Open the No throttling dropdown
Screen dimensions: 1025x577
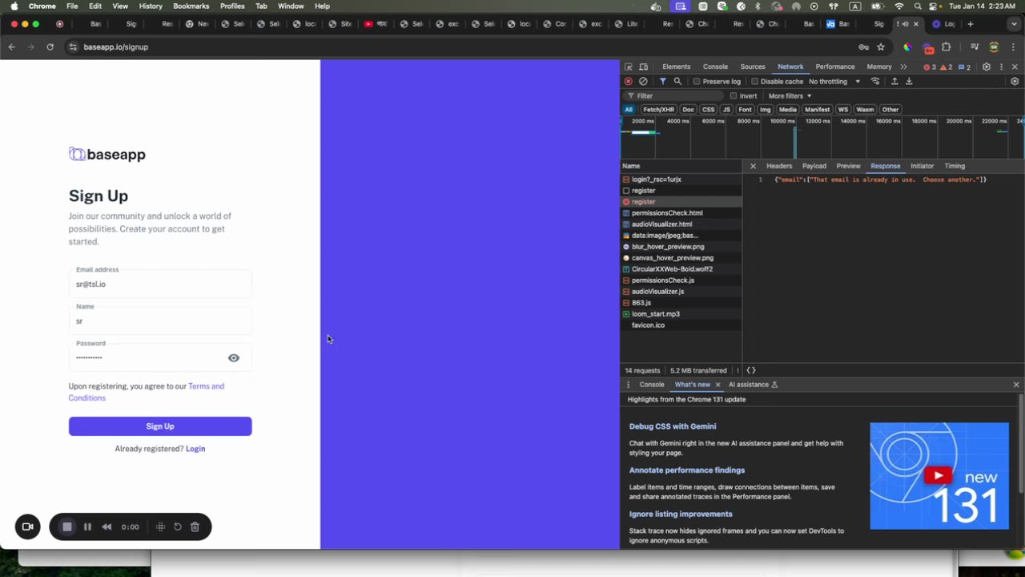[834, 82]
